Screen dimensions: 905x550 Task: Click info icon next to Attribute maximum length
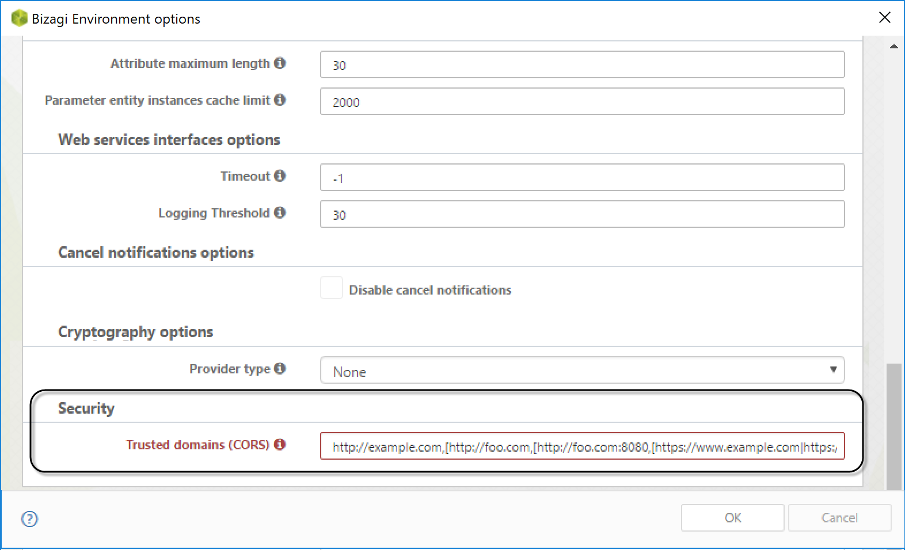(280, 63)
